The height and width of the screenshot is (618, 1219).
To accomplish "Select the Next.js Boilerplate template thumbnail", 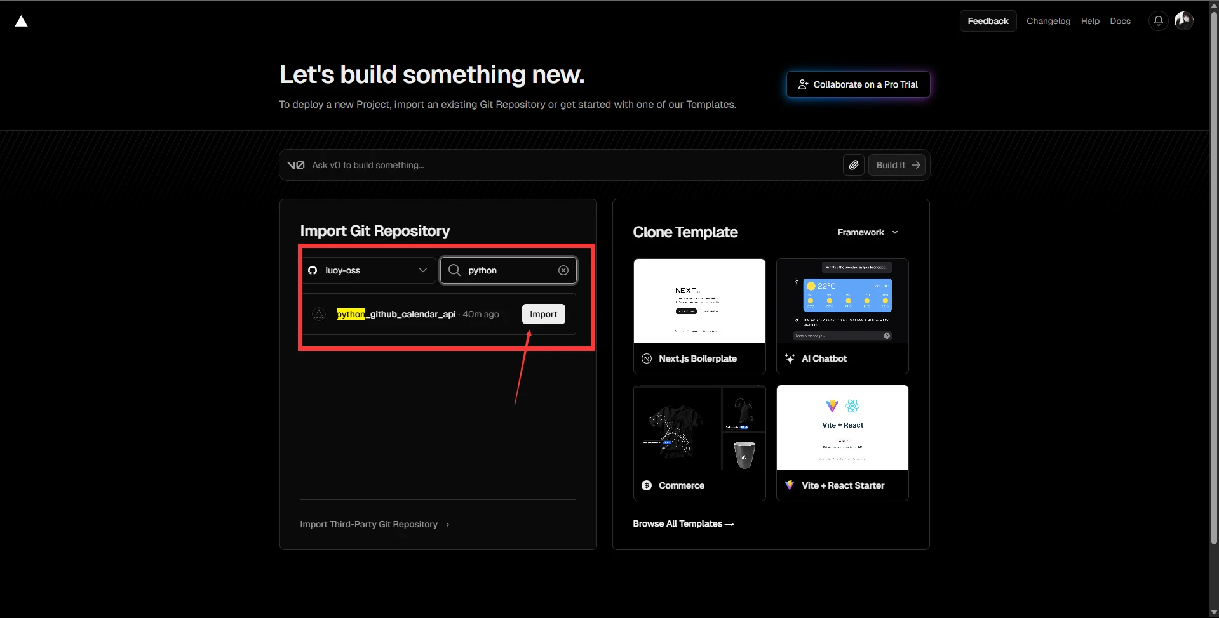I will [x=699, y=301].
